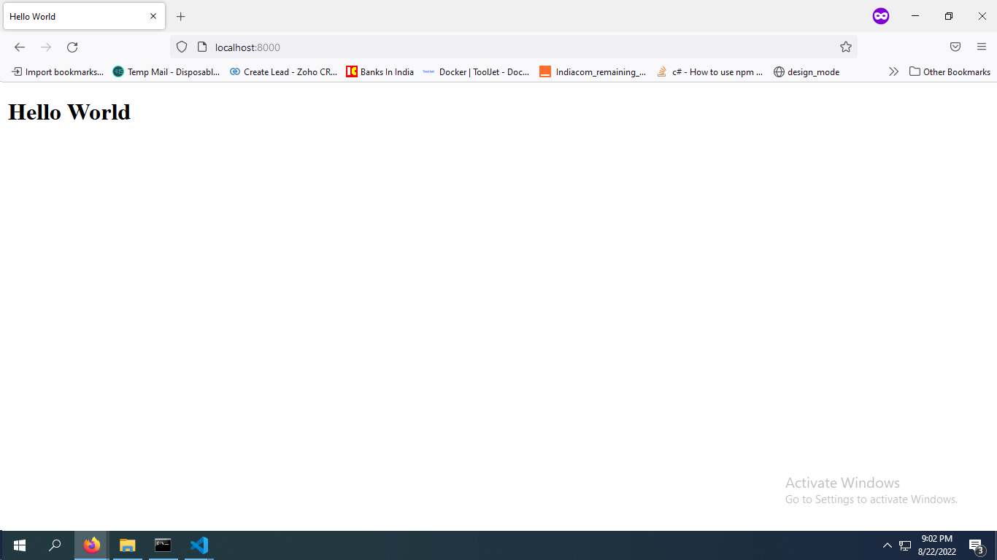Expand the hidden icons chevron in system tray
The width and height of the screenshot is (997, 560).
[887, 545]
